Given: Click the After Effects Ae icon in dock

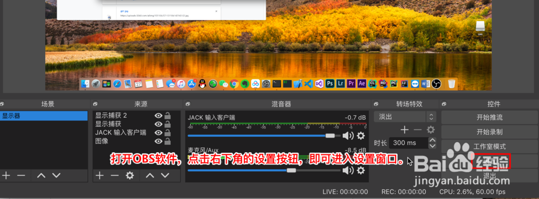Looking at the screenshot, I should pyautogui.click(x=362, y=83).
